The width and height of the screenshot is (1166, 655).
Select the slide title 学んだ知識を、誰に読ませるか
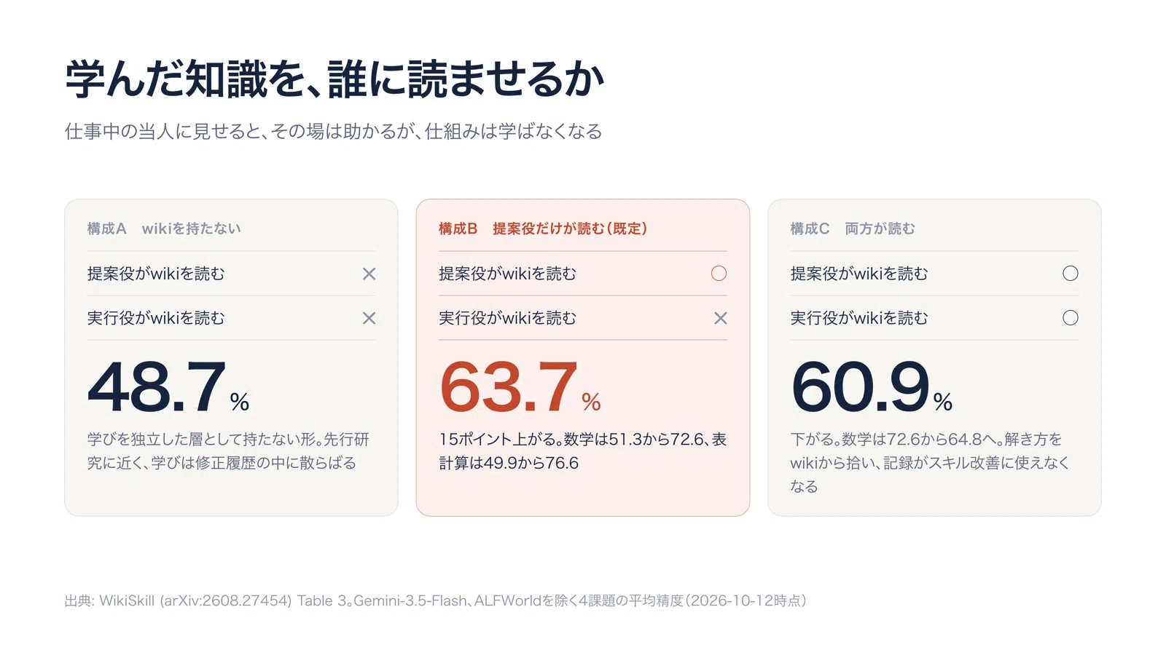tap(334, 79)
